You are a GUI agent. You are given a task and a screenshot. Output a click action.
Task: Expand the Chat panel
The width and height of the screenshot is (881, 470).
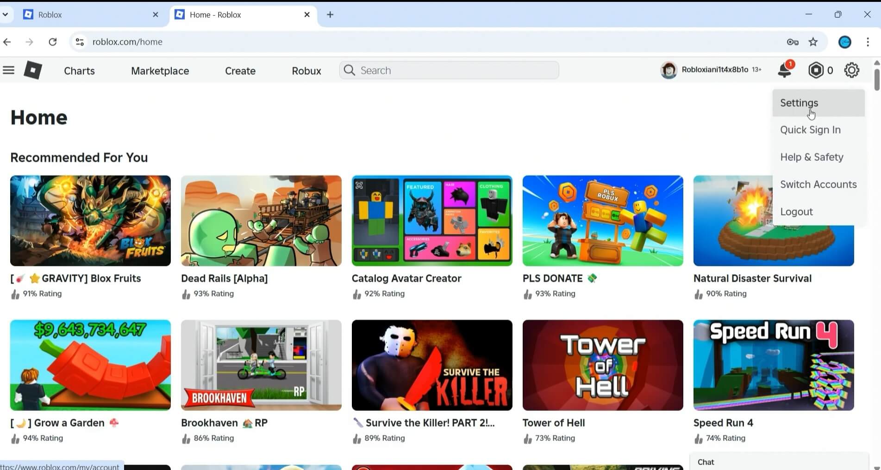point(779,462)
